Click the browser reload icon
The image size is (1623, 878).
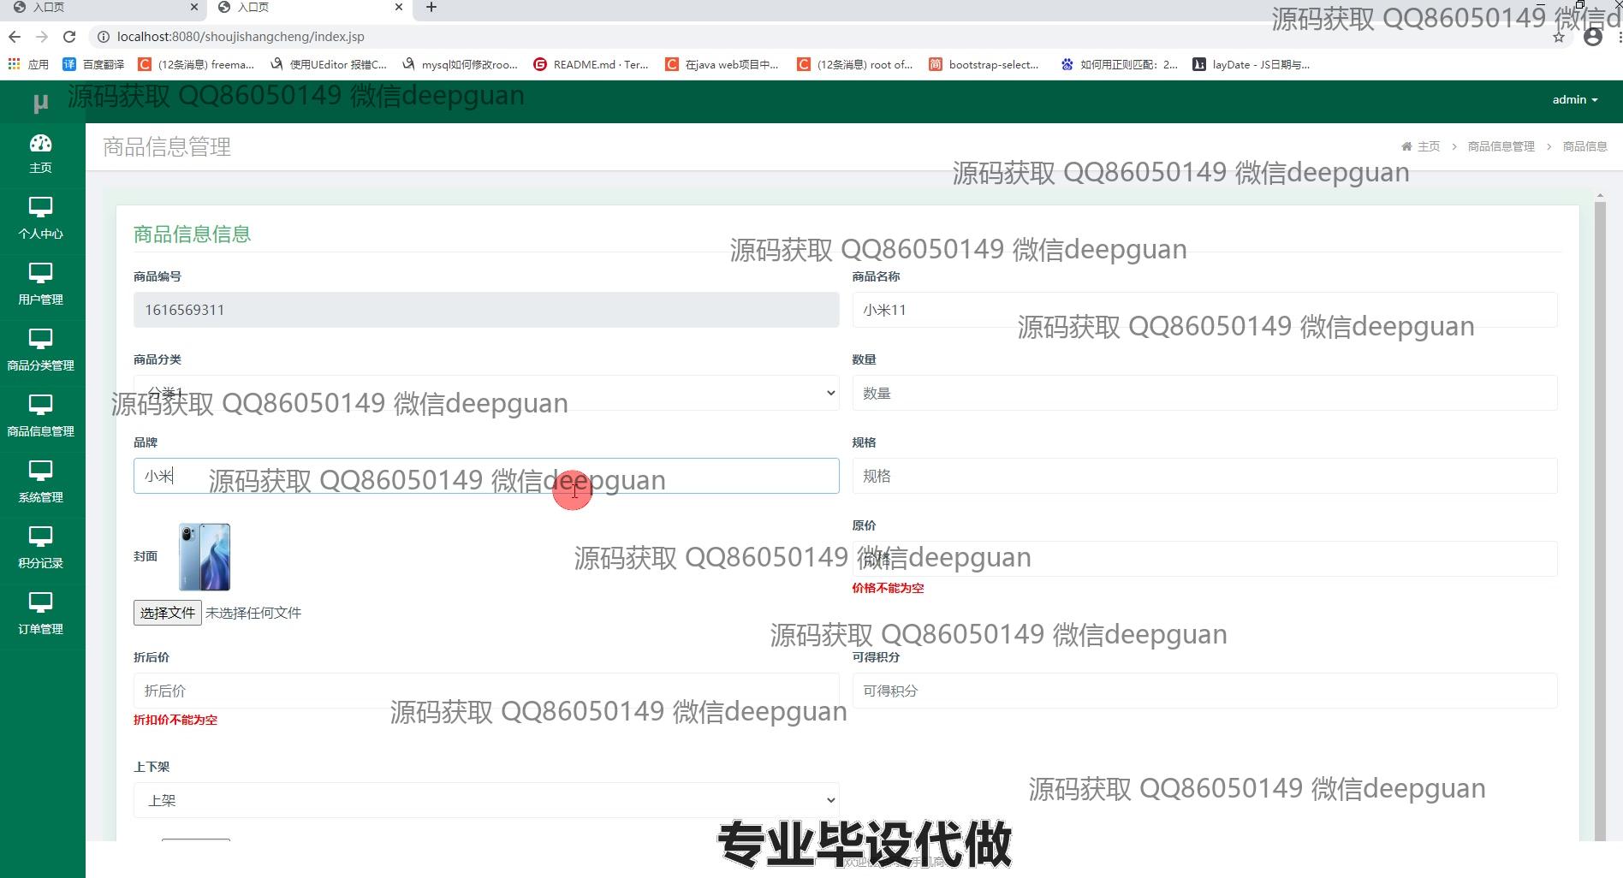(x=69, y=37)
